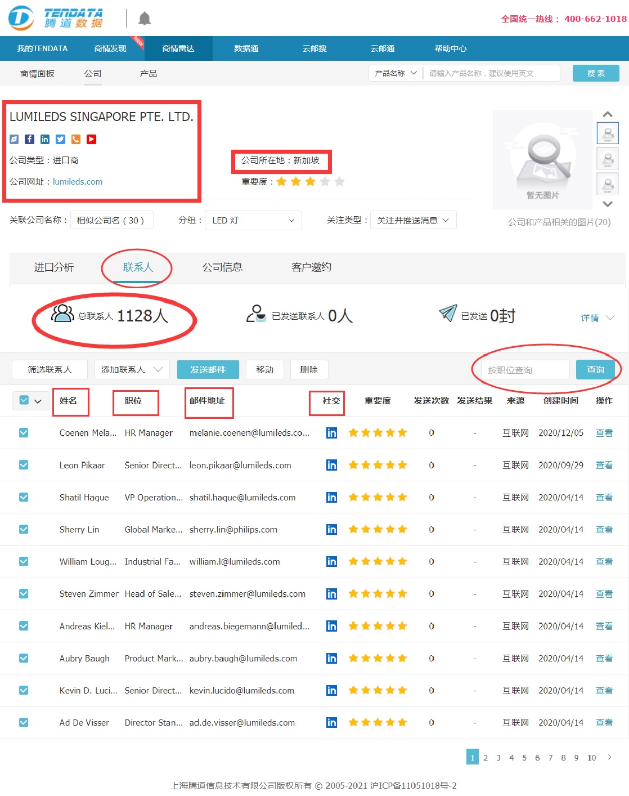Open the 数据通 nav menu
This screenshot has height=796, width=629.
tap(246, 48)
